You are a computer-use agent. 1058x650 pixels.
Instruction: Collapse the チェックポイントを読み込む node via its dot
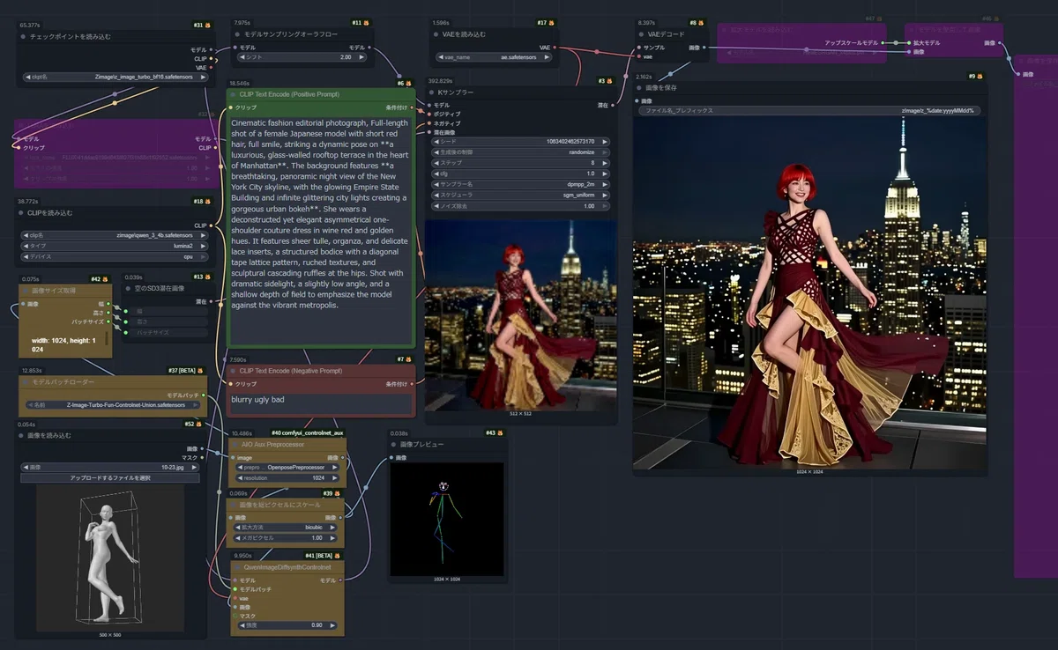[23, 37]
